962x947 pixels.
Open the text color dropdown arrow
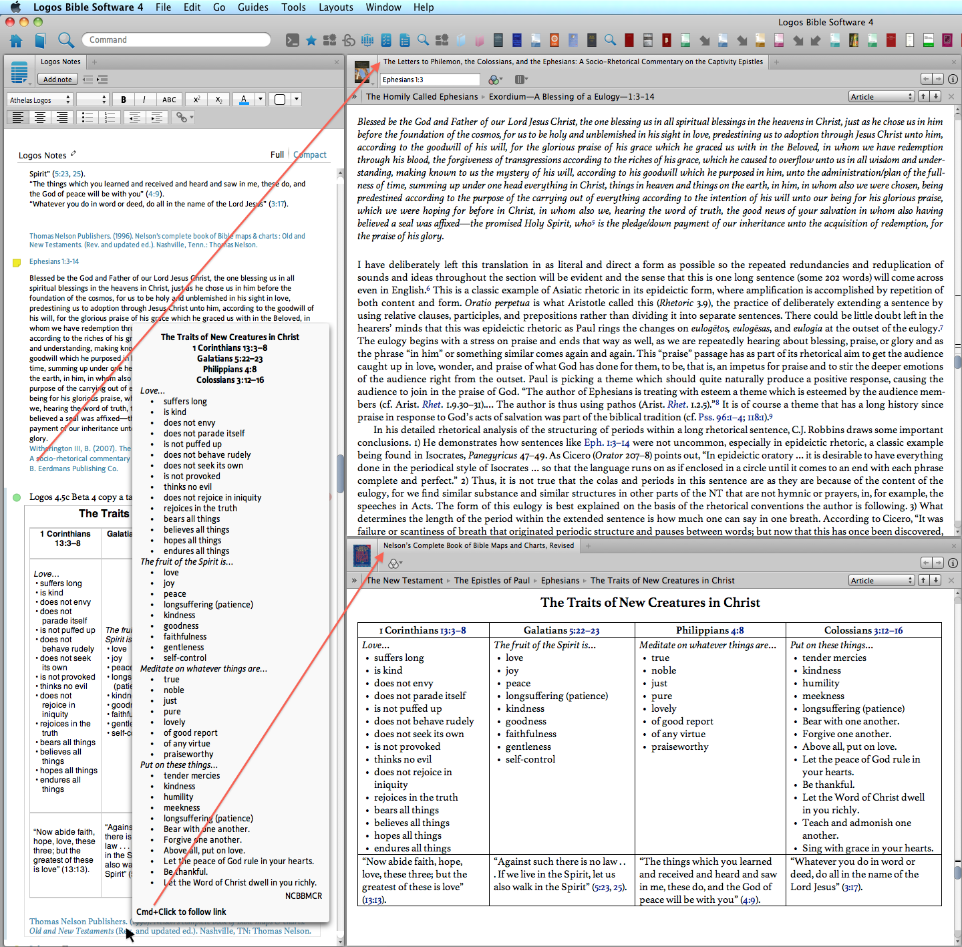click(x=261, y=100)
